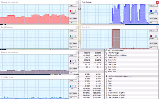159x99 pixels.
Task: Click the thermometer icon next to Core 4
Action: click(106, 88)
